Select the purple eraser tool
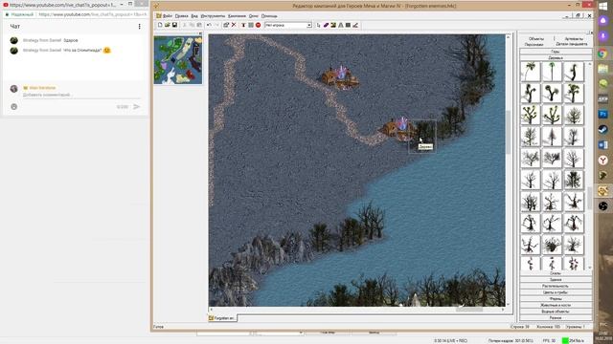613x344 pixels. coord(326,25)
